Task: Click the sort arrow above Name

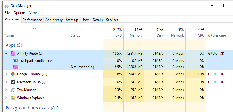Action: click(35, 28)
